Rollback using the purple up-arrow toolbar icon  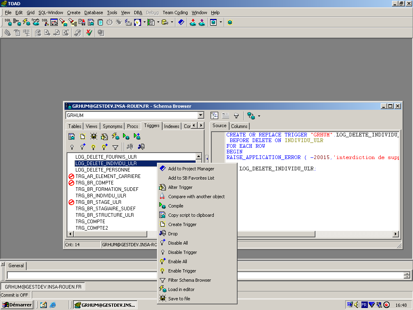coord(202,23)
